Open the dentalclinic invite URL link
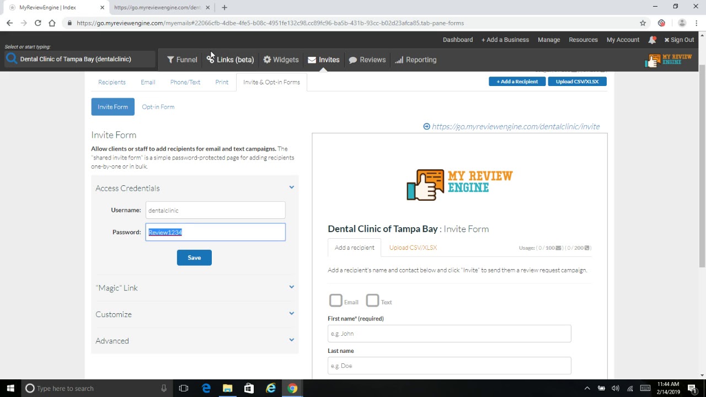Viewport: 706px width, 397px height. [x=516, y=126]
